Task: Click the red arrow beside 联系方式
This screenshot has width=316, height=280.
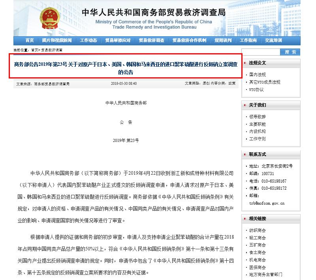Action: [245, 155]
